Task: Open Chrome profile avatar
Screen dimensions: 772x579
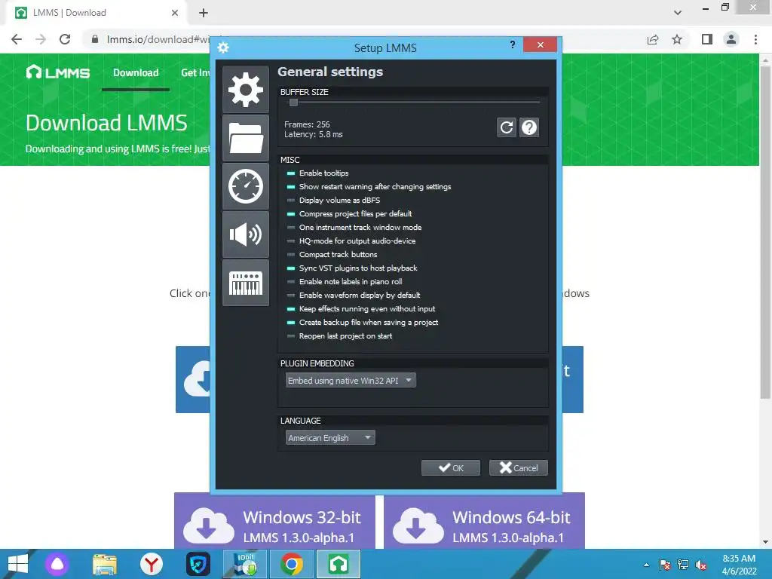Action: (731, 39)
